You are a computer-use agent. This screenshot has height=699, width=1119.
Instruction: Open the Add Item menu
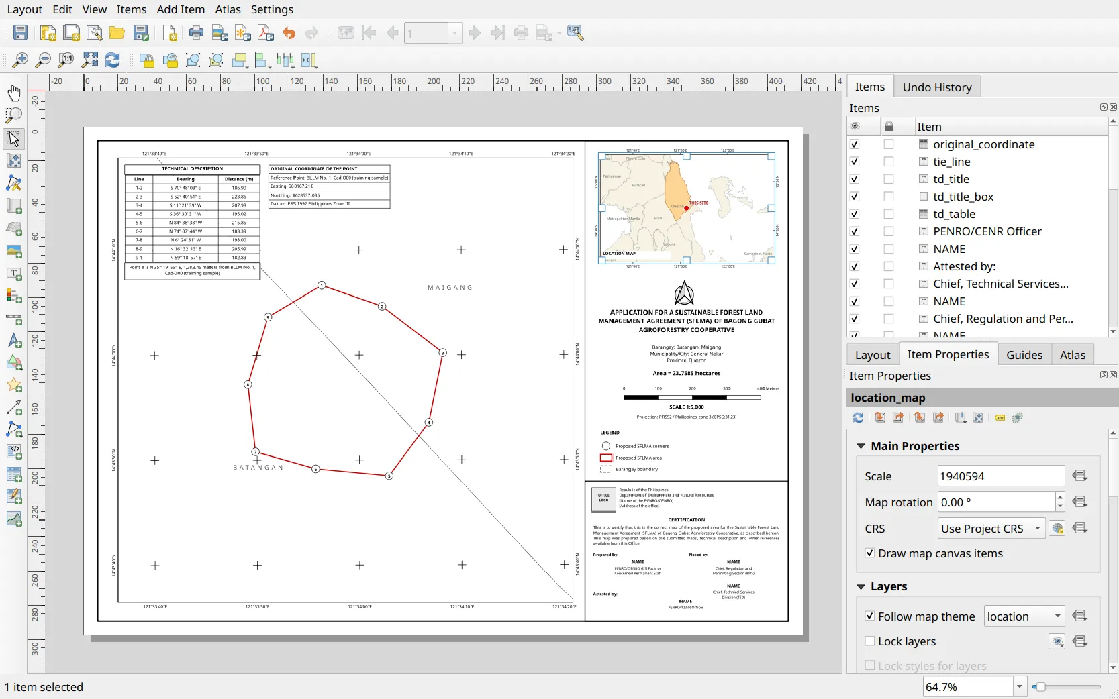click(181, 9)
